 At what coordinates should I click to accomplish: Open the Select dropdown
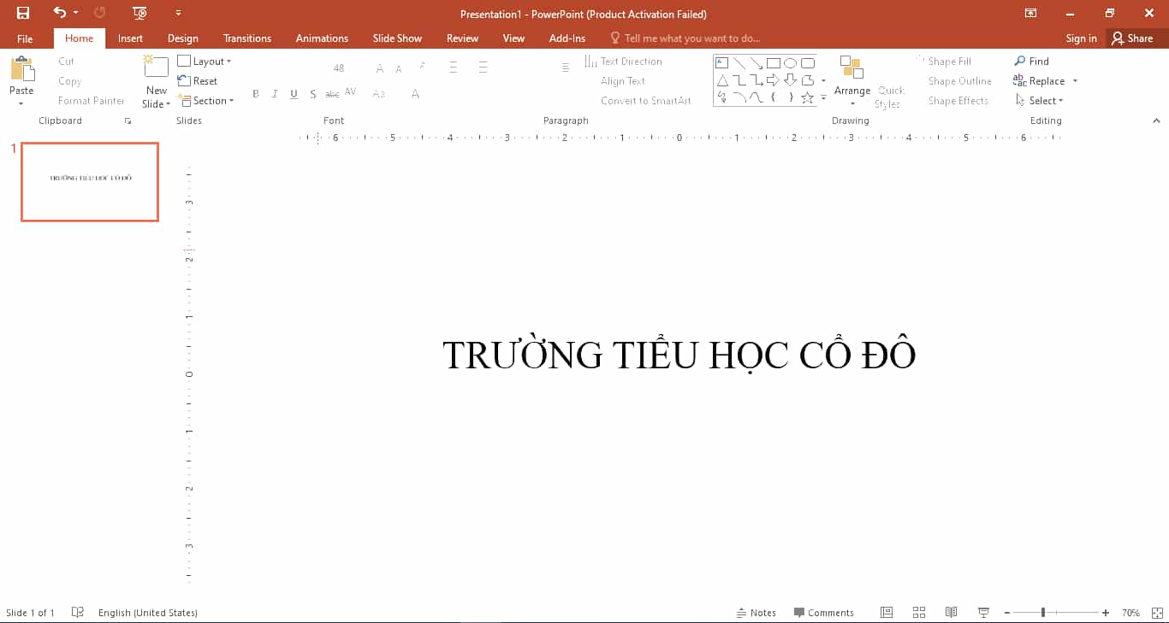(x=1039, y=101)
